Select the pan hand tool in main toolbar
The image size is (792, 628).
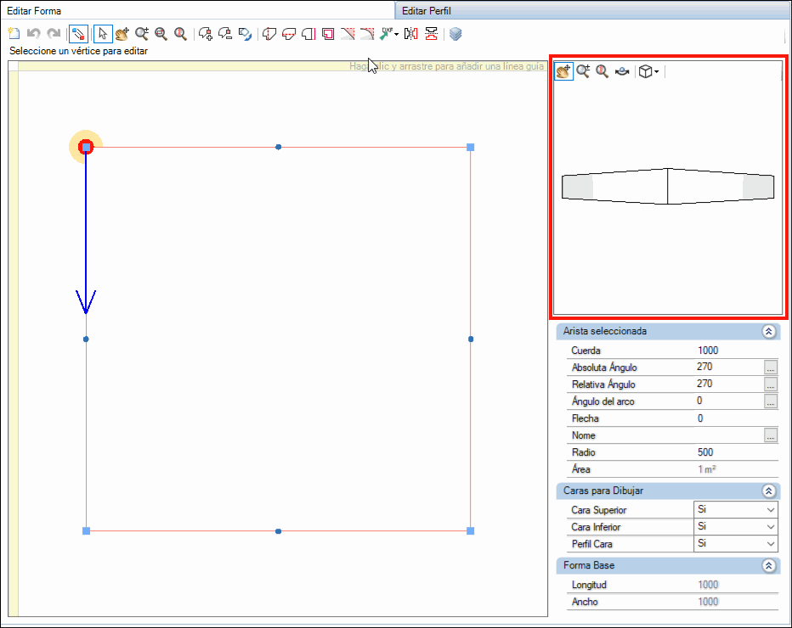coord(122,34)
